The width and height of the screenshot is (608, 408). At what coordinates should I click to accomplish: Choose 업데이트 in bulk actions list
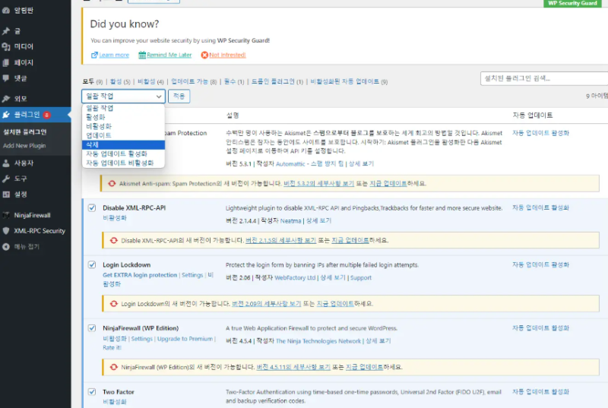tap(123, 135)
